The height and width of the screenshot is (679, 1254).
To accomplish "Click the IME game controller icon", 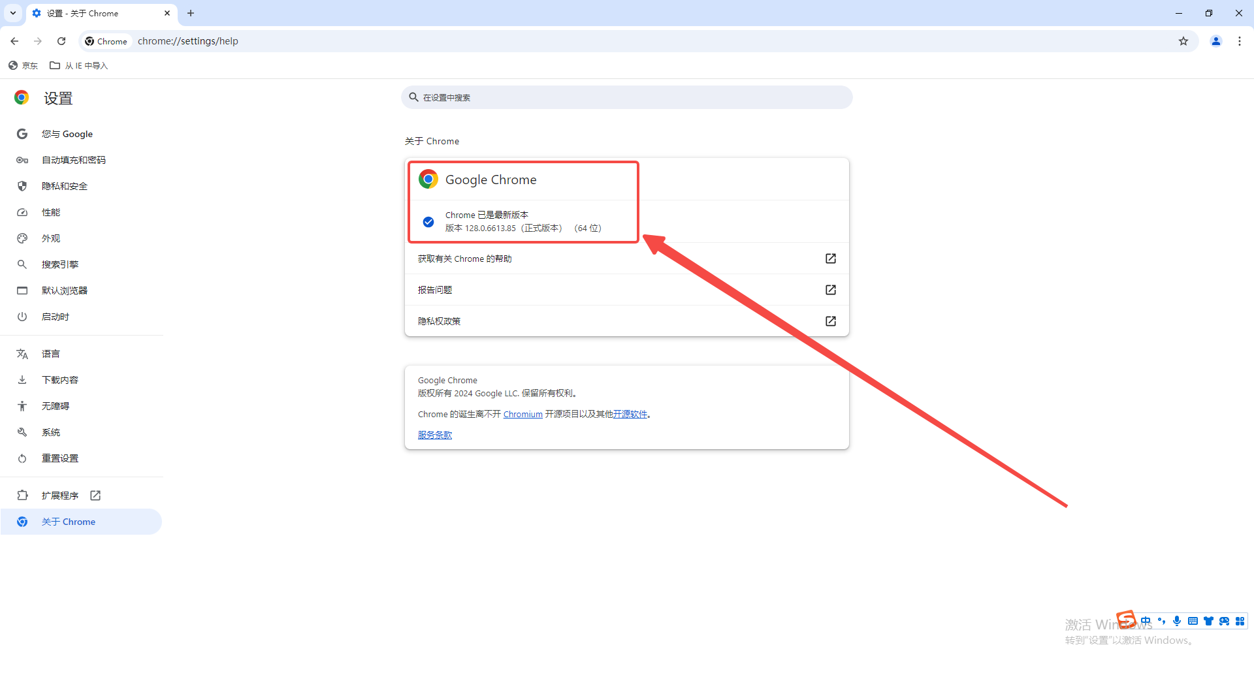I will tap(1224, 621).
